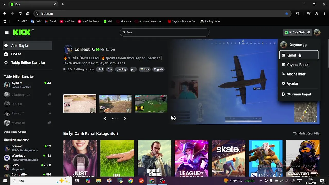Open Gözat in the sidebar
Viewport: 329px width, 185px height.
coord(28,54)
